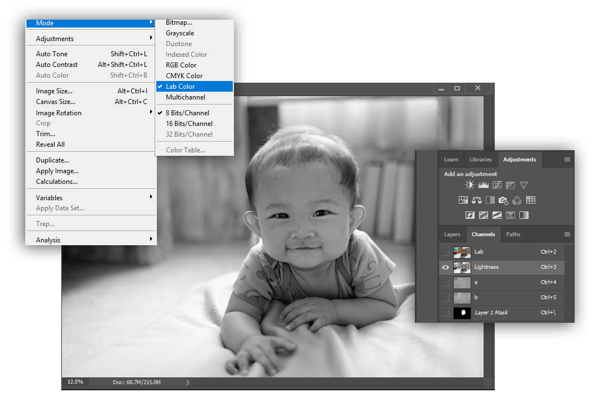Add a Gradient Map adjustment
Image resolution: width=605 pixels, height=410 pixels.
524,215
